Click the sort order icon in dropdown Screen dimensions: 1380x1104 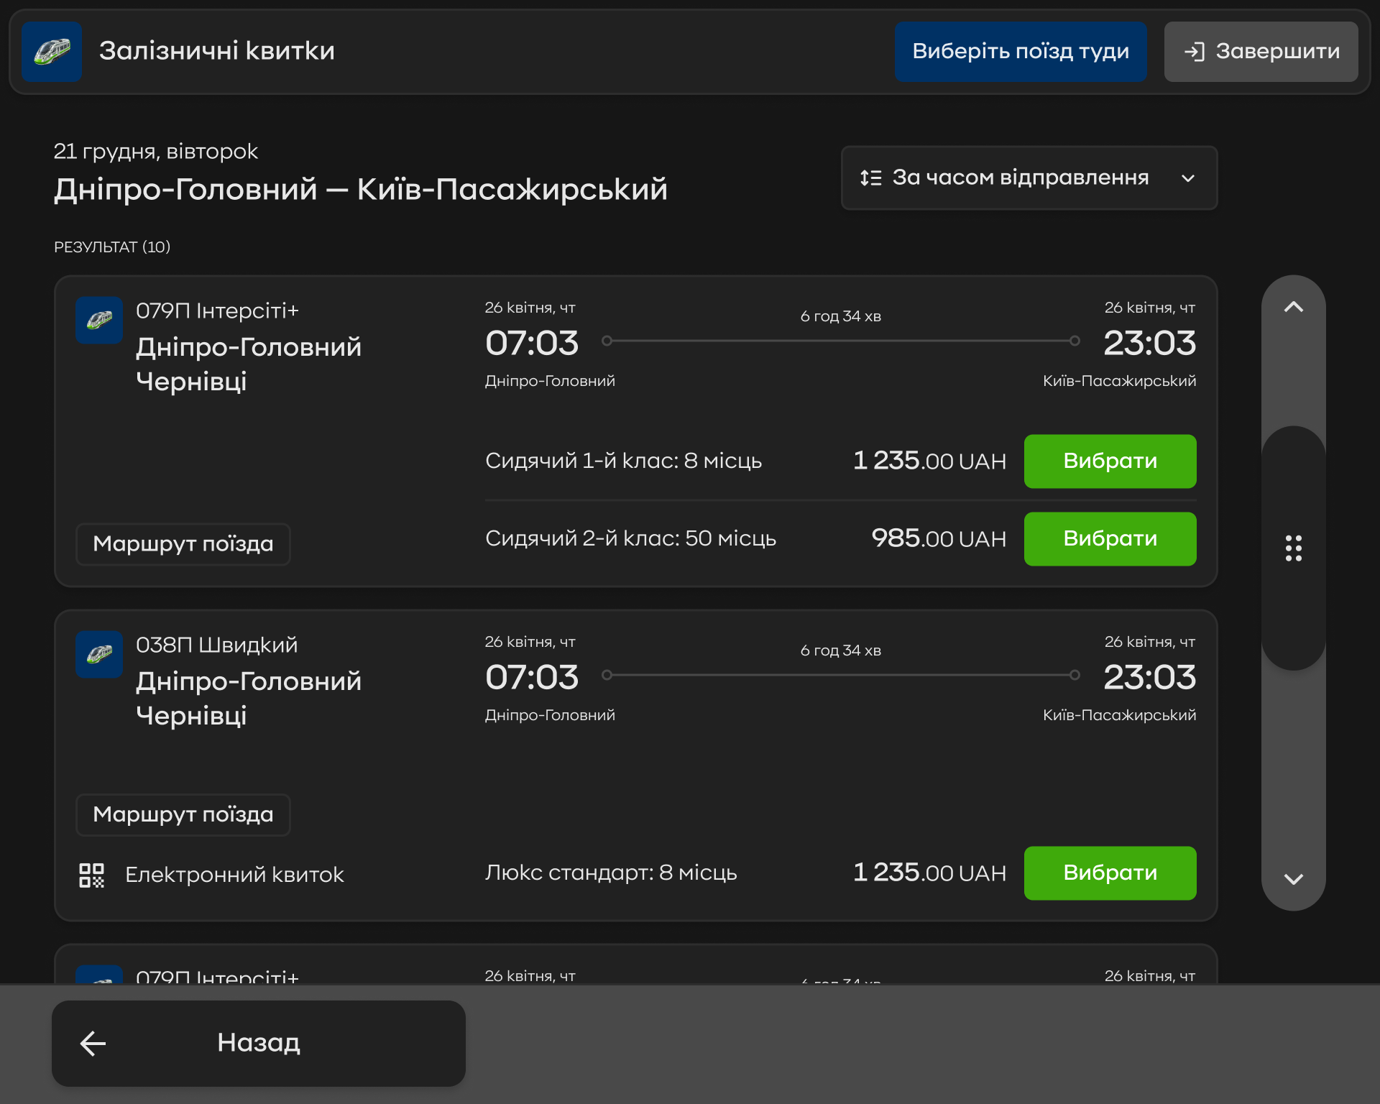870,178
